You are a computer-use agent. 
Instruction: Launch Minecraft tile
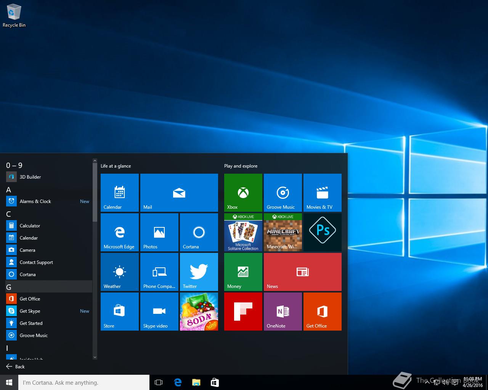[283, 232]
